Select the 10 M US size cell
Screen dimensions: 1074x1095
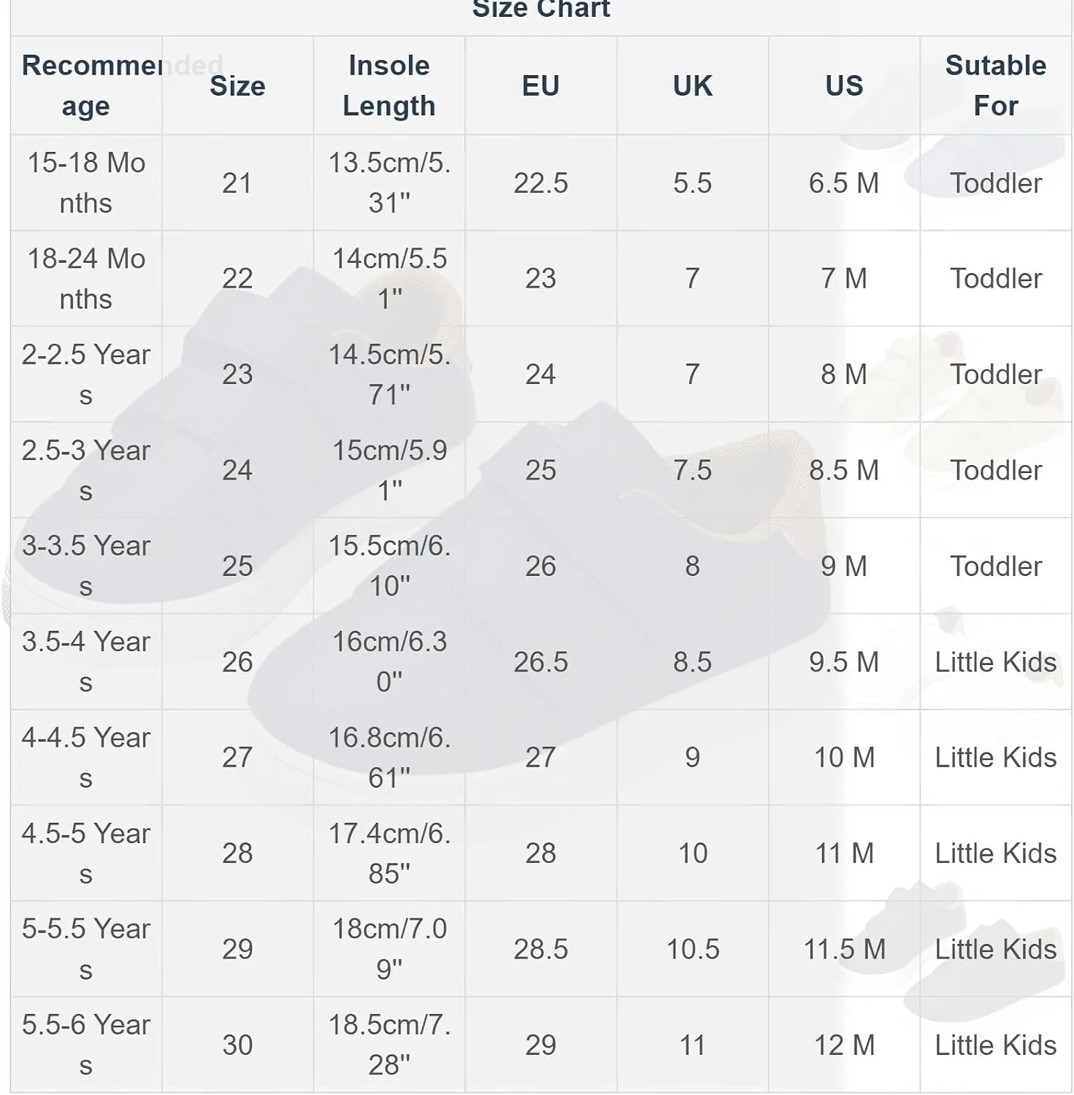coord(844,758)
